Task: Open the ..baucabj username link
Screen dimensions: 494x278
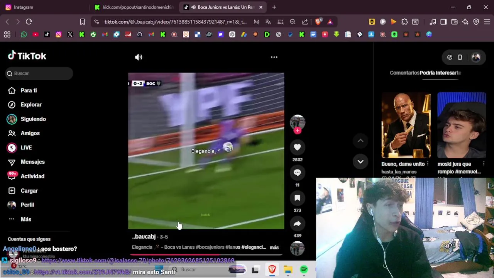Action: point(144,237)
